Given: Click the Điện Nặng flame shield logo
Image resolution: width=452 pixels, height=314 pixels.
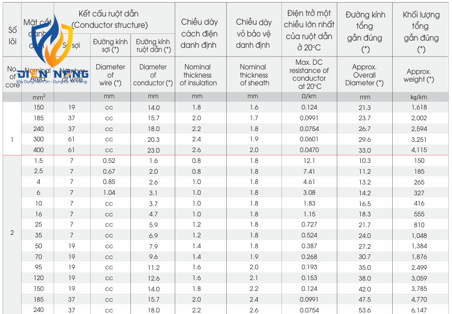Looking at the screenshot, I should coord(52,50).
